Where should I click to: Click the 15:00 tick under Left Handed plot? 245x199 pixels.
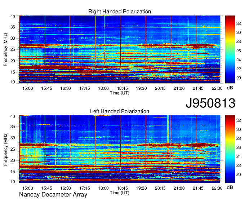28,188
